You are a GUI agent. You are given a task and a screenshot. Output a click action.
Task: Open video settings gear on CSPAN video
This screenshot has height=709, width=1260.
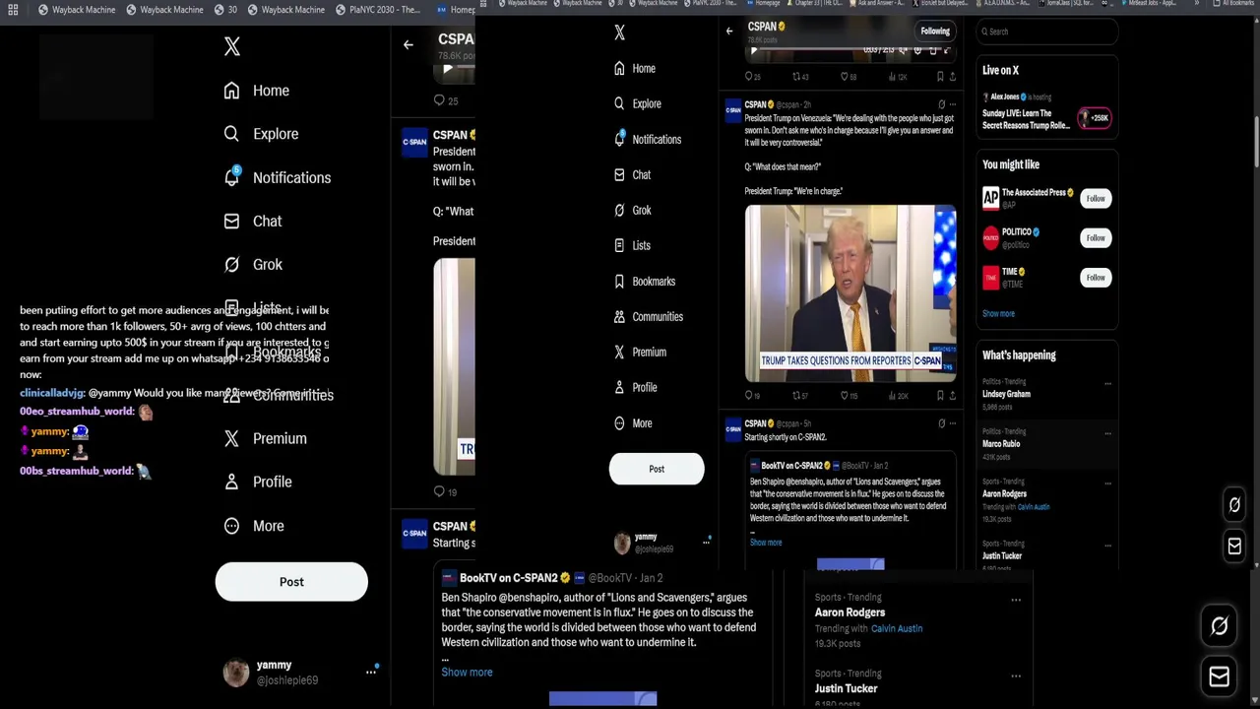point(917,50)
